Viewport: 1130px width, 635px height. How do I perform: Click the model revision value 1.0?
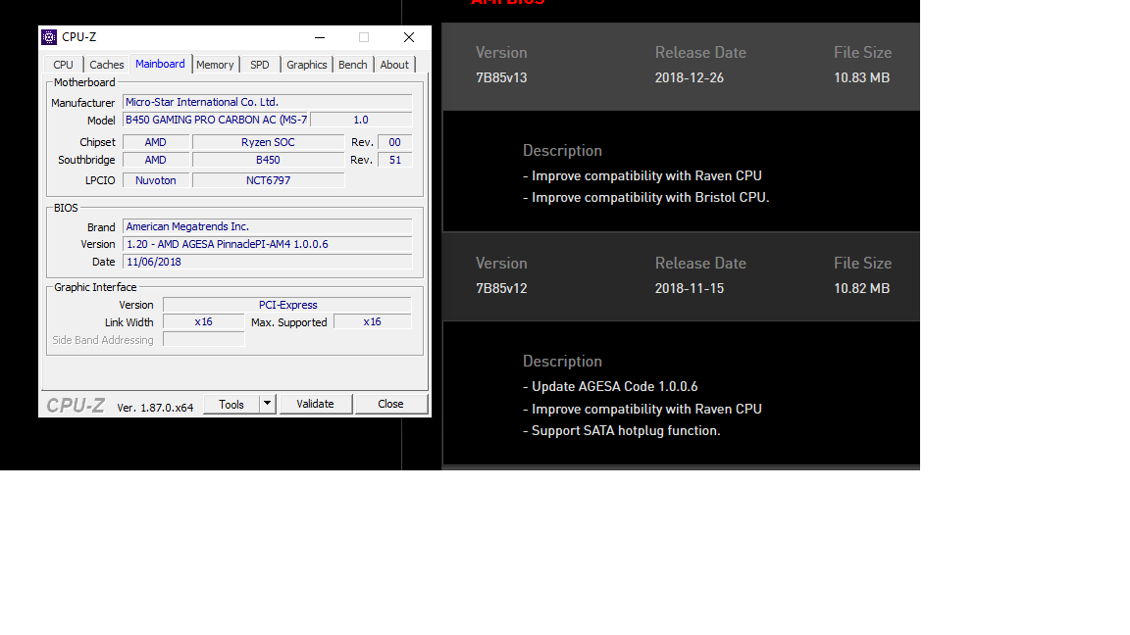point(361,120)
